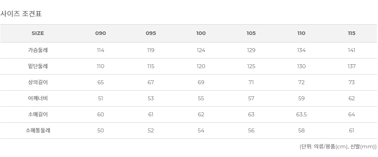Click the 095 size column header
The height and width of the screenshot is (157, 378).
(151, 33)
